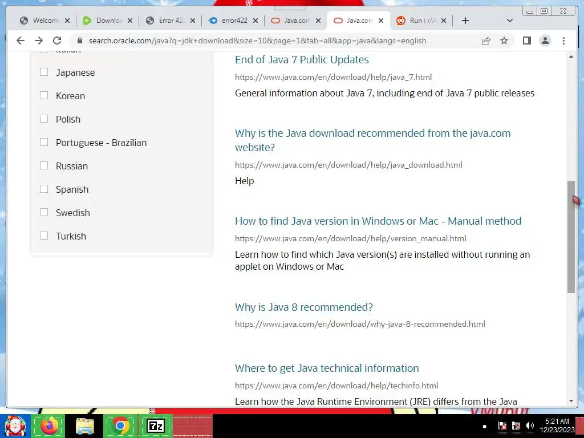
Task: Go back to the previous page
Action: click(21, 40)
